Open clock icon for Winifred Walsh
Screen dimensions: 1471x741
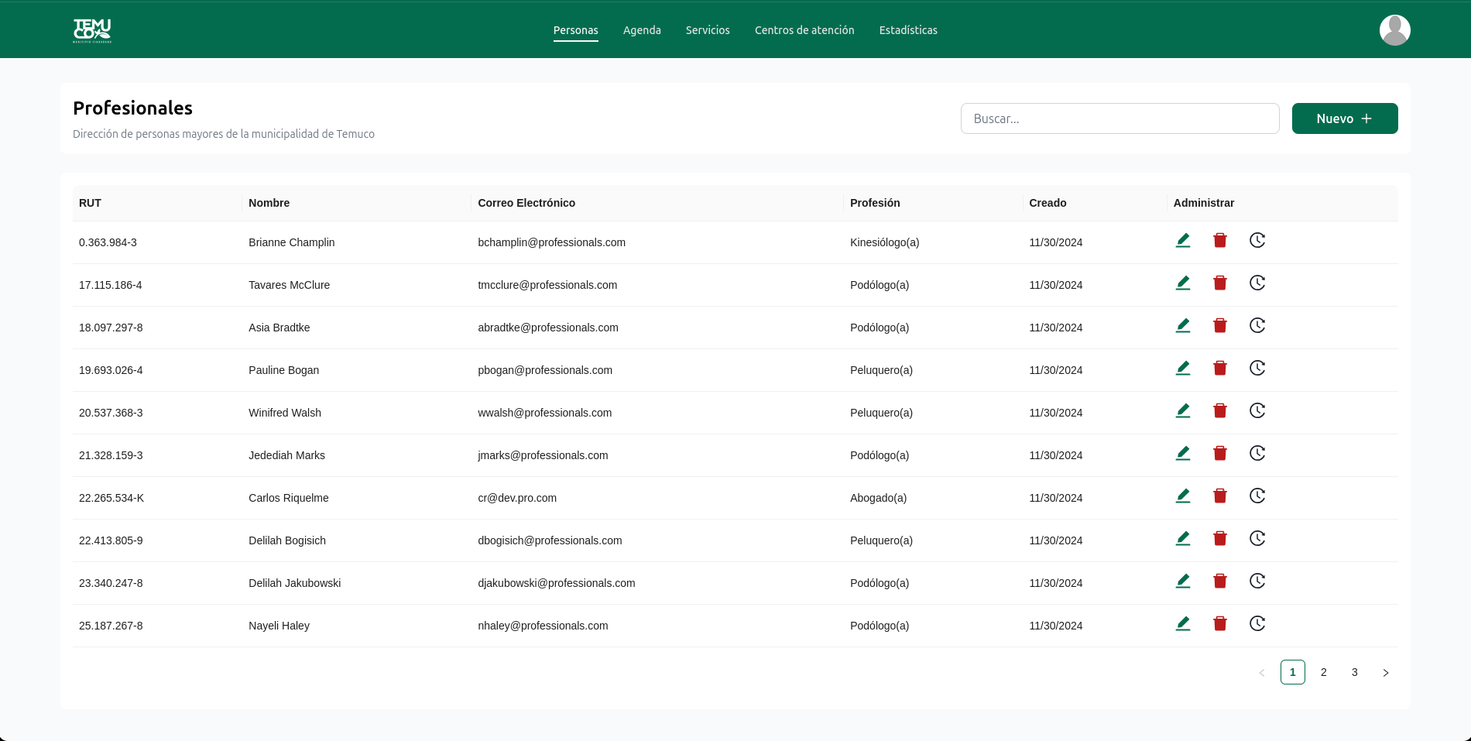click(1257, 411)
